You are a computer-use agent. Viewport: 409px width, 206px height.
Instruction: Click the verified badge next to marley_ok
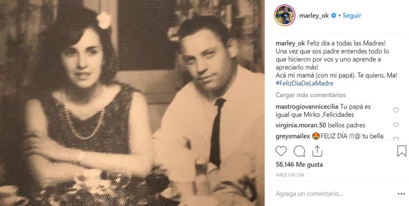click(x=334, y=16)
